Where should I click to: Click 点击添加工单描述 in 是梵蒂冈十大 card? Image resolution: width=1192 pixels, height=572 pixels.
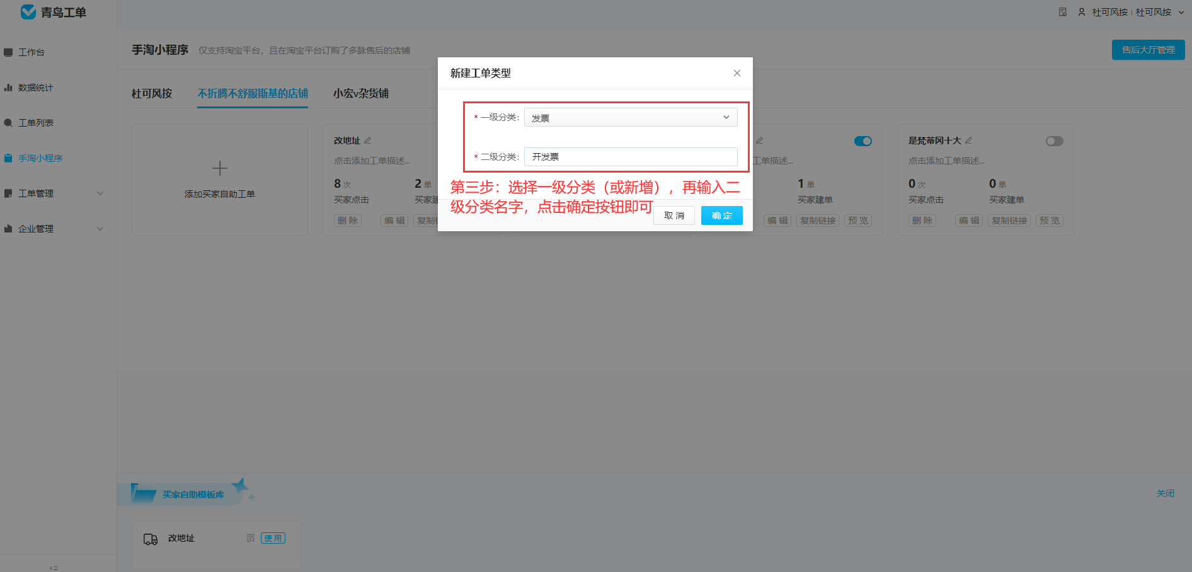tap(946, 161)
